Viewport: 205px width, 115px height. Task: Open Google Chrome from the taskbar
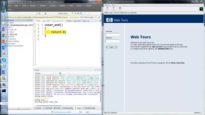[4, 35]
